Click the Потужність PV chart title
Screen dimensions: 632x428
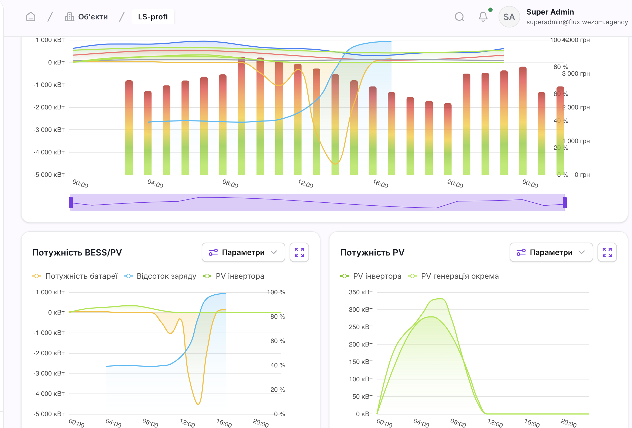tap(372, 252)
